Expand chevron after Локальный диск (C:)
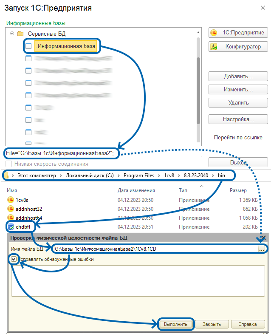271x334 pixels. (x=119, y=175)
